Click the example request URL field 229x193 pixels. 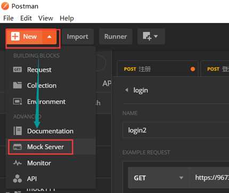[x=209, y=178]
